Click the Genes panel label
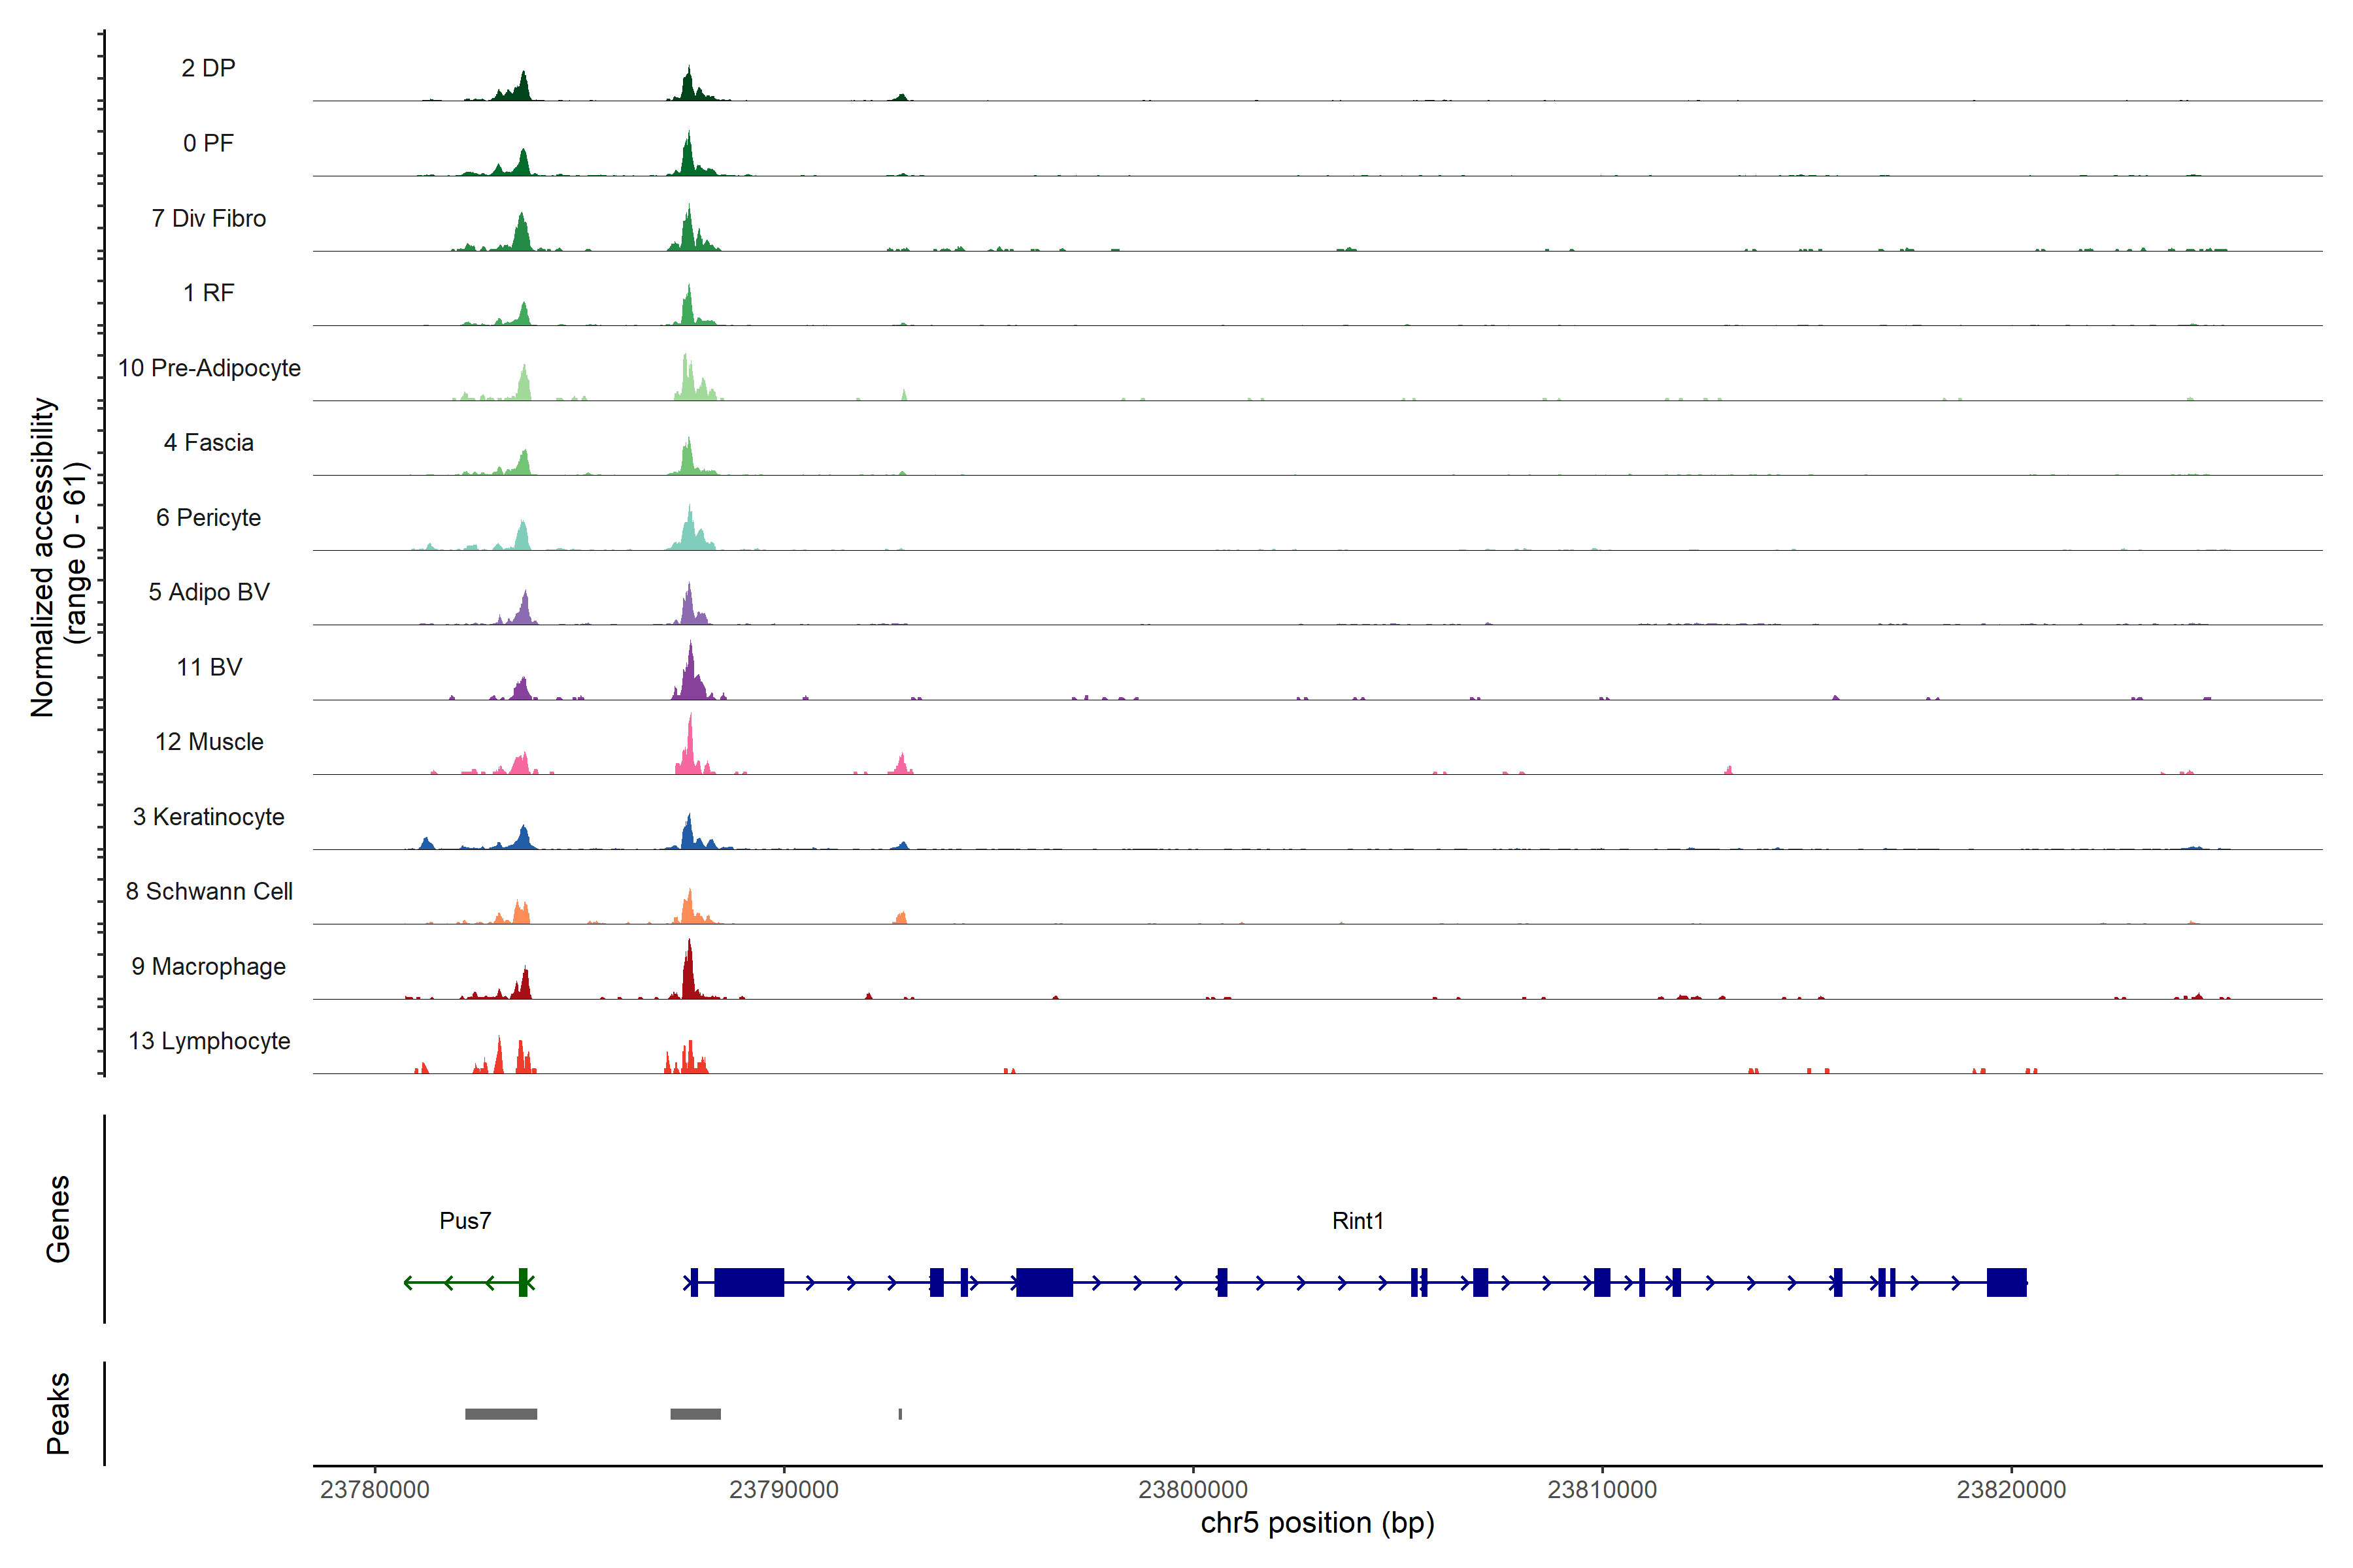 [x=58, y=1219]
